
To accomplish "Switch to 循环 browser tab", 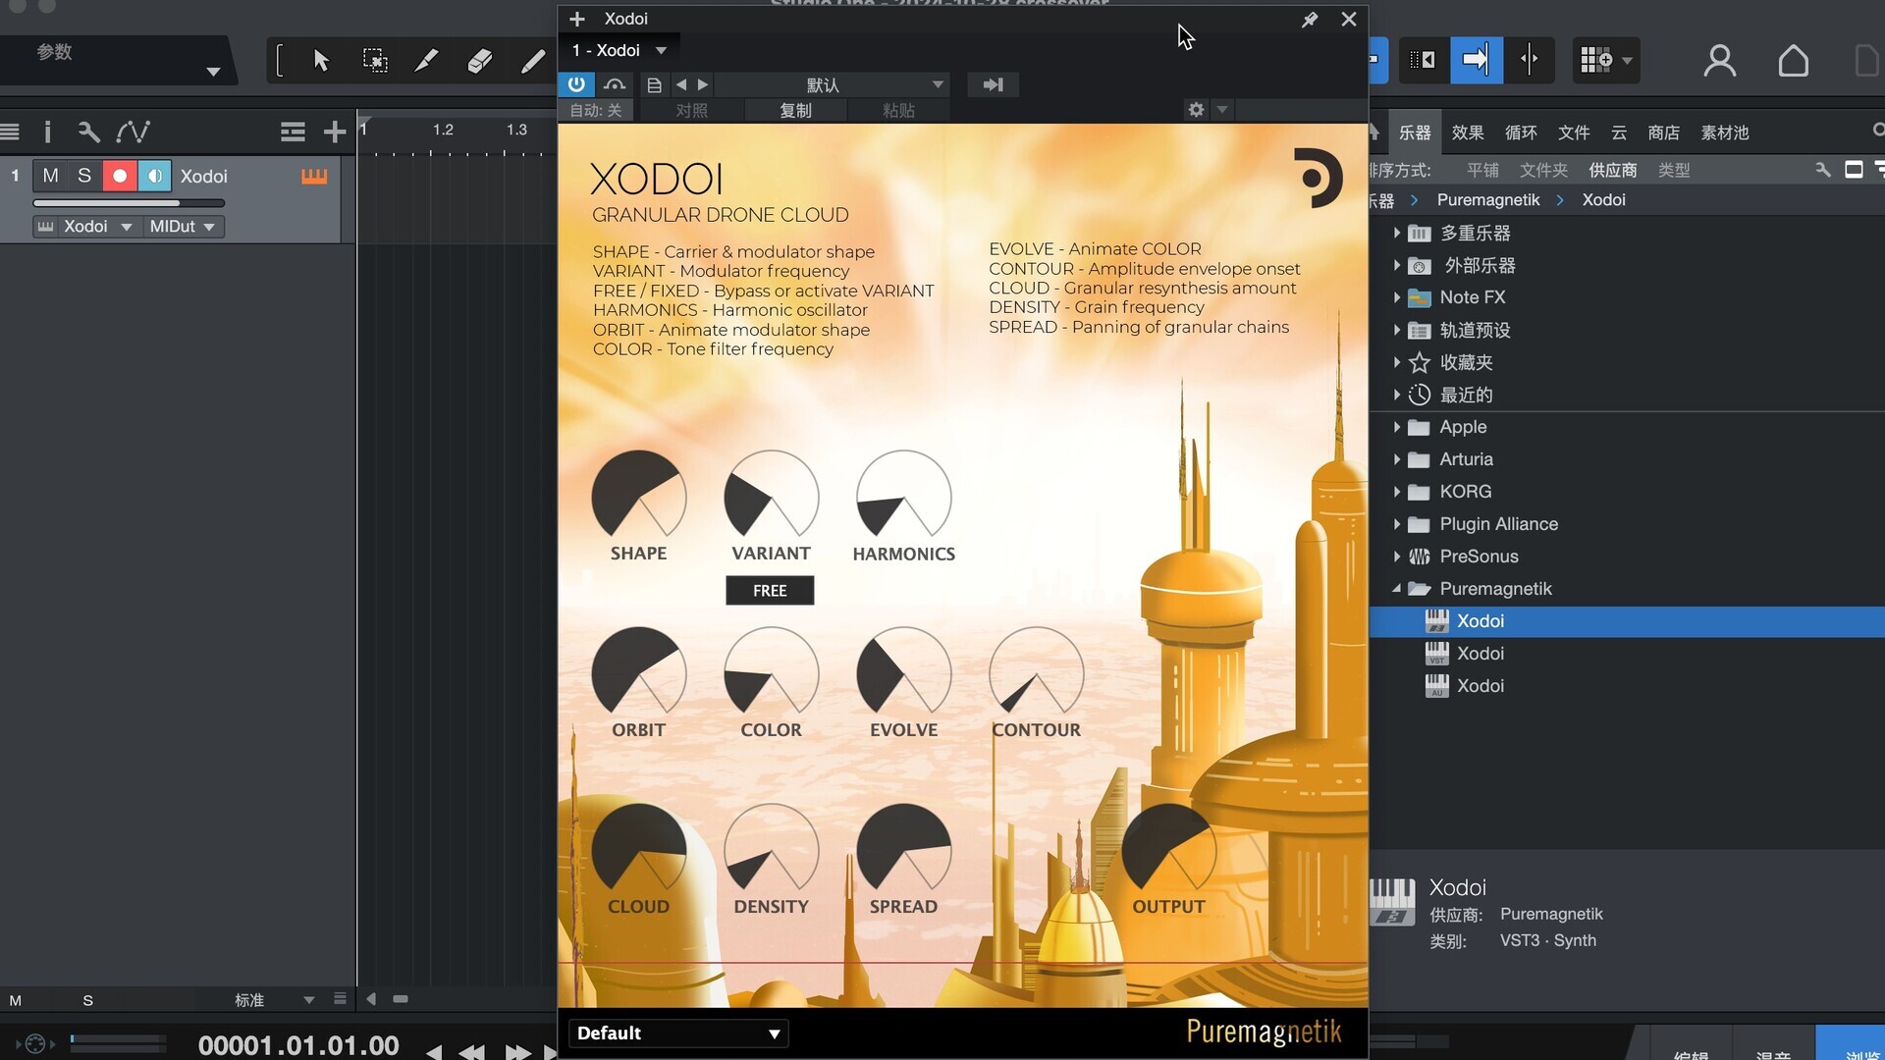I will 1521,132.
